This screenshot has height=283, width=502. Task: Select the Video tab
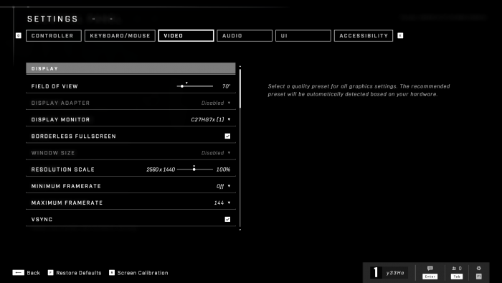186,36
